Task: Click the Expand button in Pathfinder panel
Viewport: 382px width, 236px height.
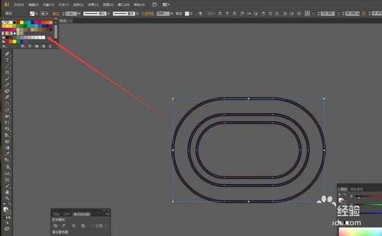Action: [x=99, y=226]
